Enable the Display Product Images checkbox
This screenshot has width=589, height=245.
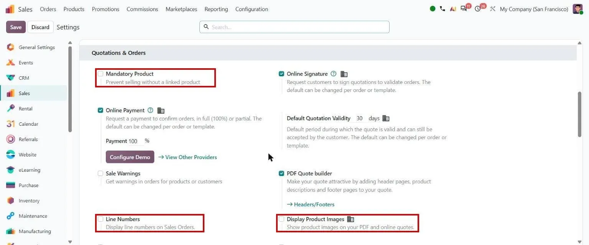281,219
